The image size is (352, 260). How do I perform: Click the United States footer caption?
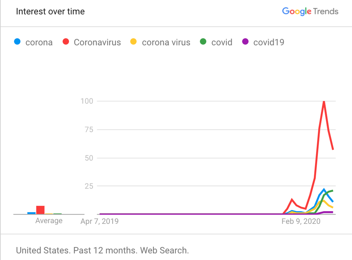(x=102, y=250)
